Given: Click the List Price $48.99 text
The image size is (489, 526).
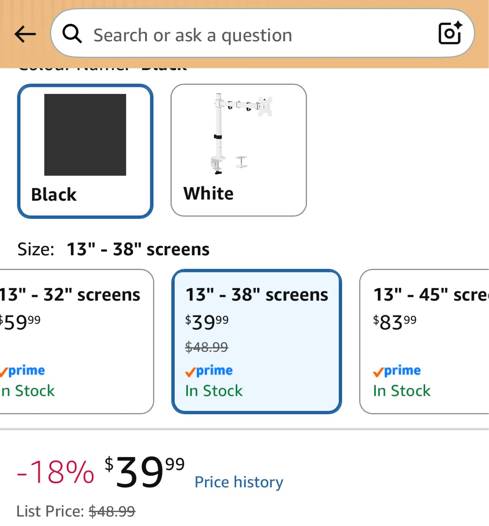Looking at the screenshot, I should point(76,511).
